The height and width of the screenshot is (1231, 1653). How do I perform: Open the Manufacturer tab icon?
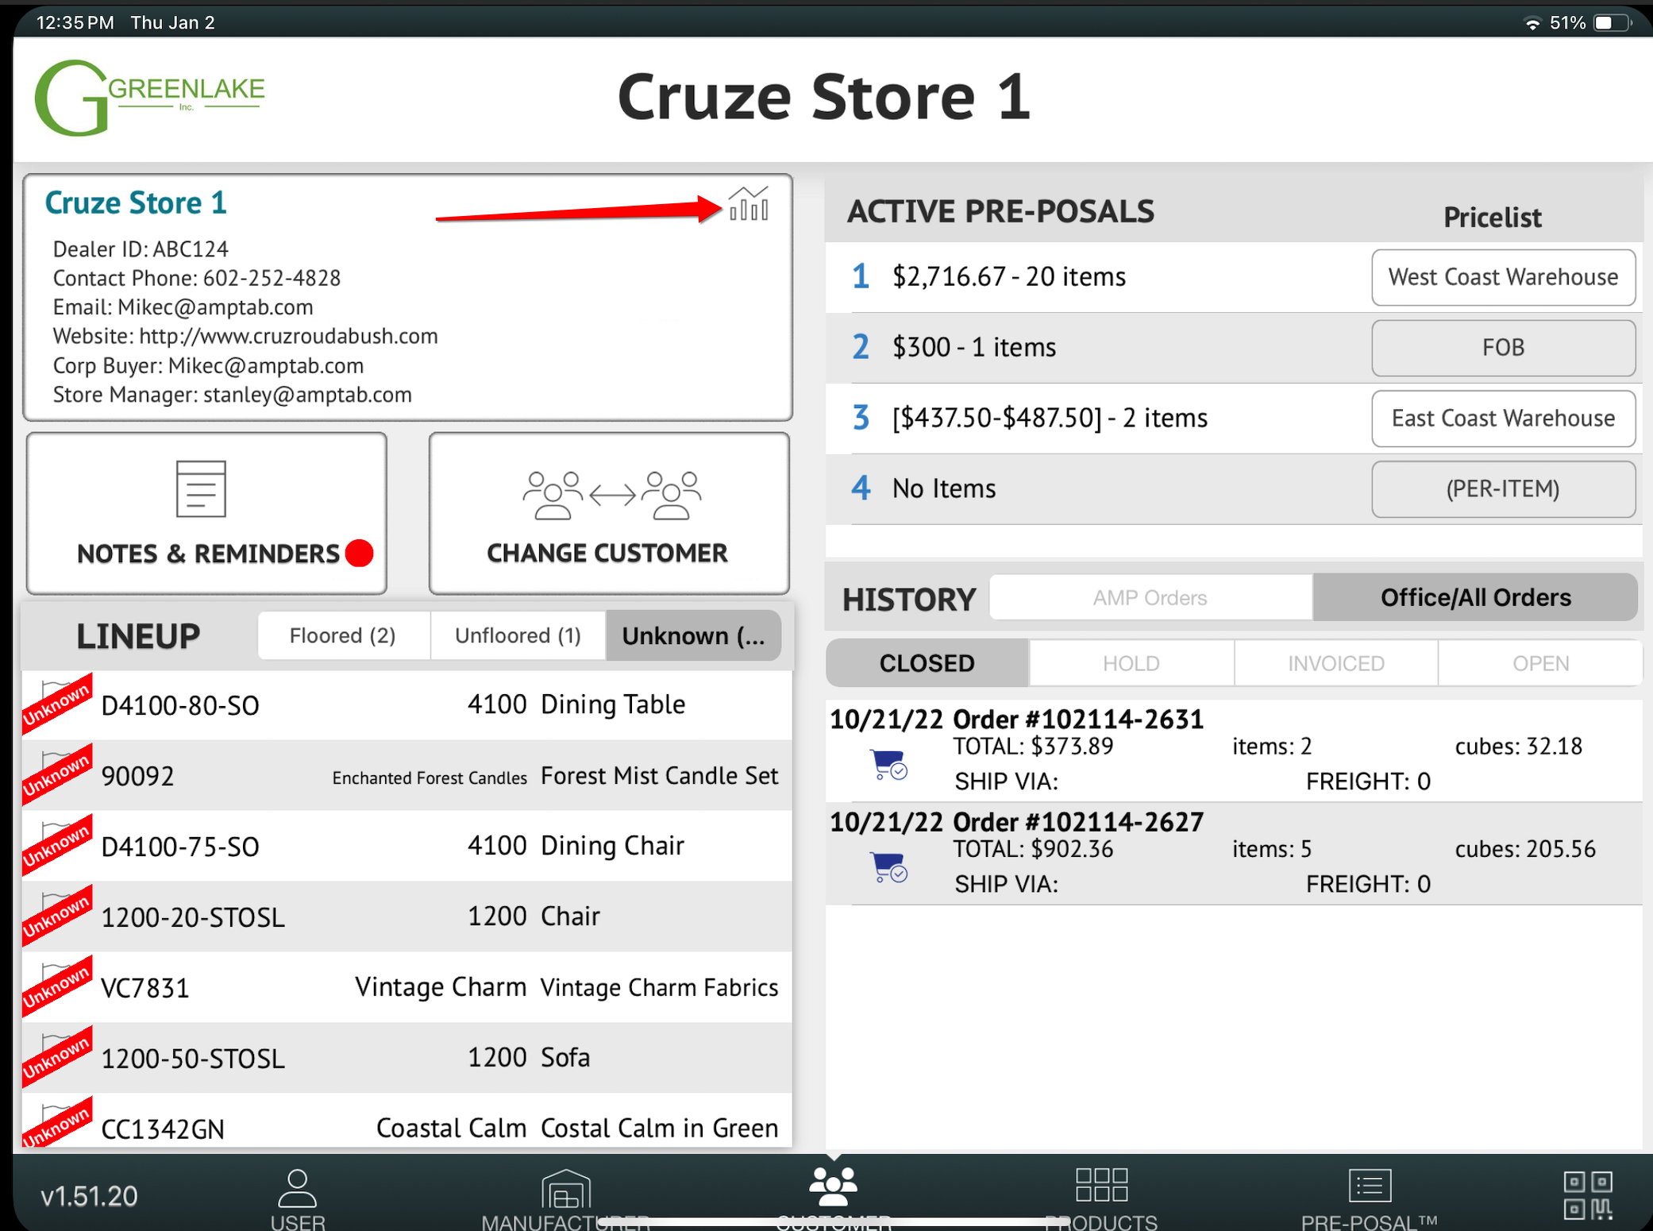pyautogui.click(x=565, y=1189)
